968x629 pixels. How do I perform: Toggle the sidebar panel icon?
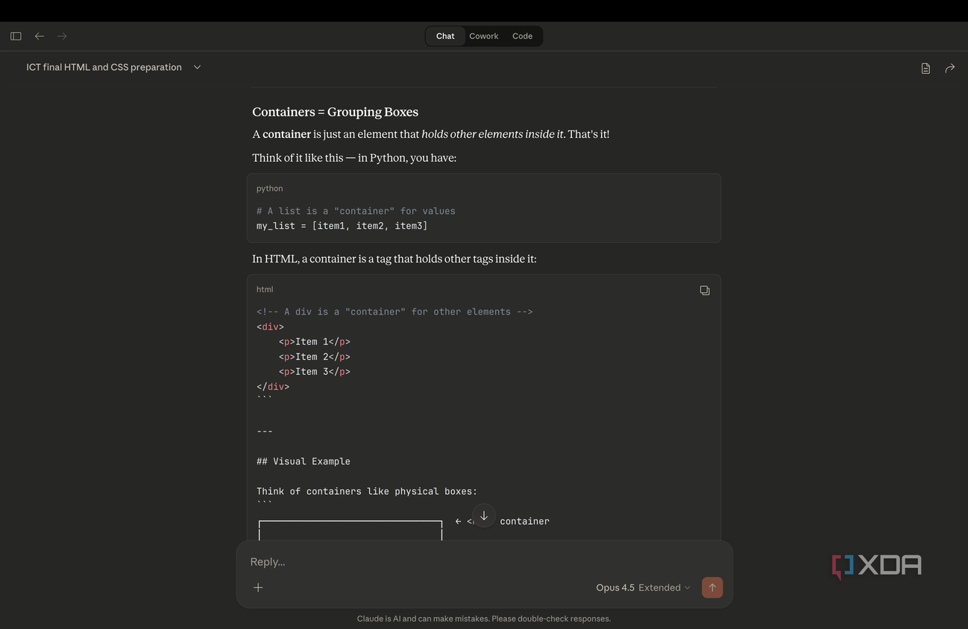(16, 36)
